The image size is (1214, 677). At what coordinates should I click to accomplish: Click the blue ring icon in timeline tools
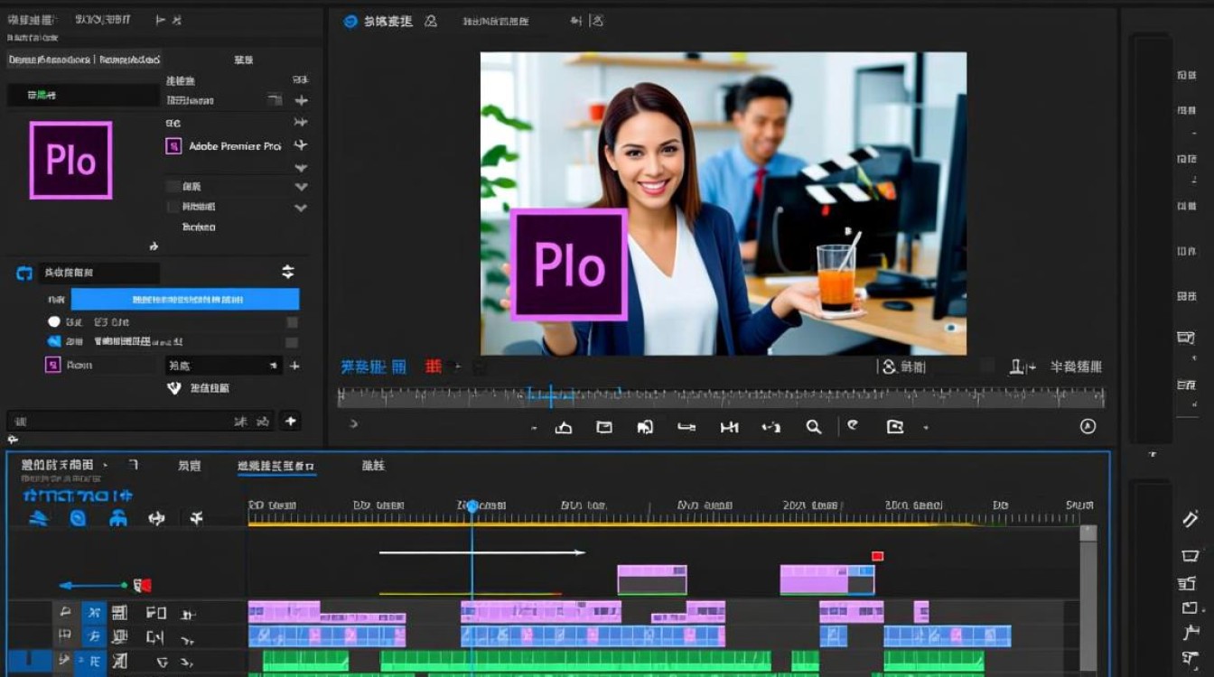tap(78, 518)
